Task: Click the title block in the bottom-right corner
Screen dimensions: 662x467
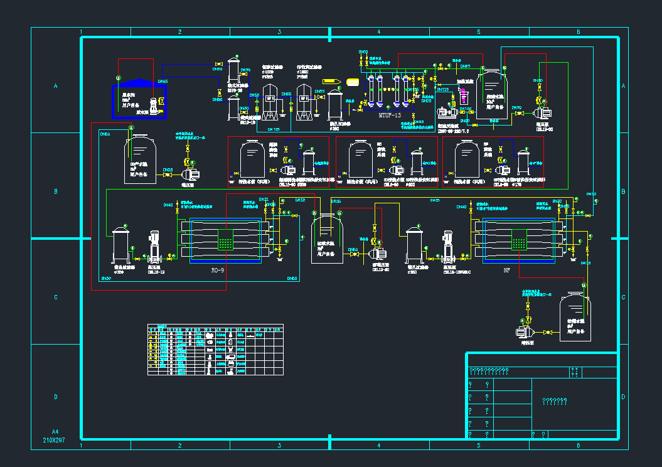Action: [542, 396]
